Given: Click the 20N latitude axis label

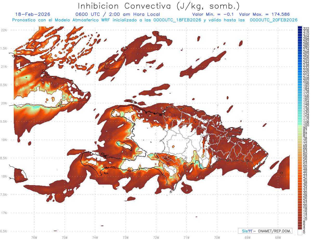Looking at the screenshot, I should (x=4, y=103).
